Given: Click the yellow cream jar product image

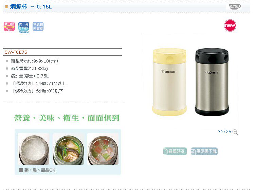Looking at the screenshot, I should pos(169,82).
